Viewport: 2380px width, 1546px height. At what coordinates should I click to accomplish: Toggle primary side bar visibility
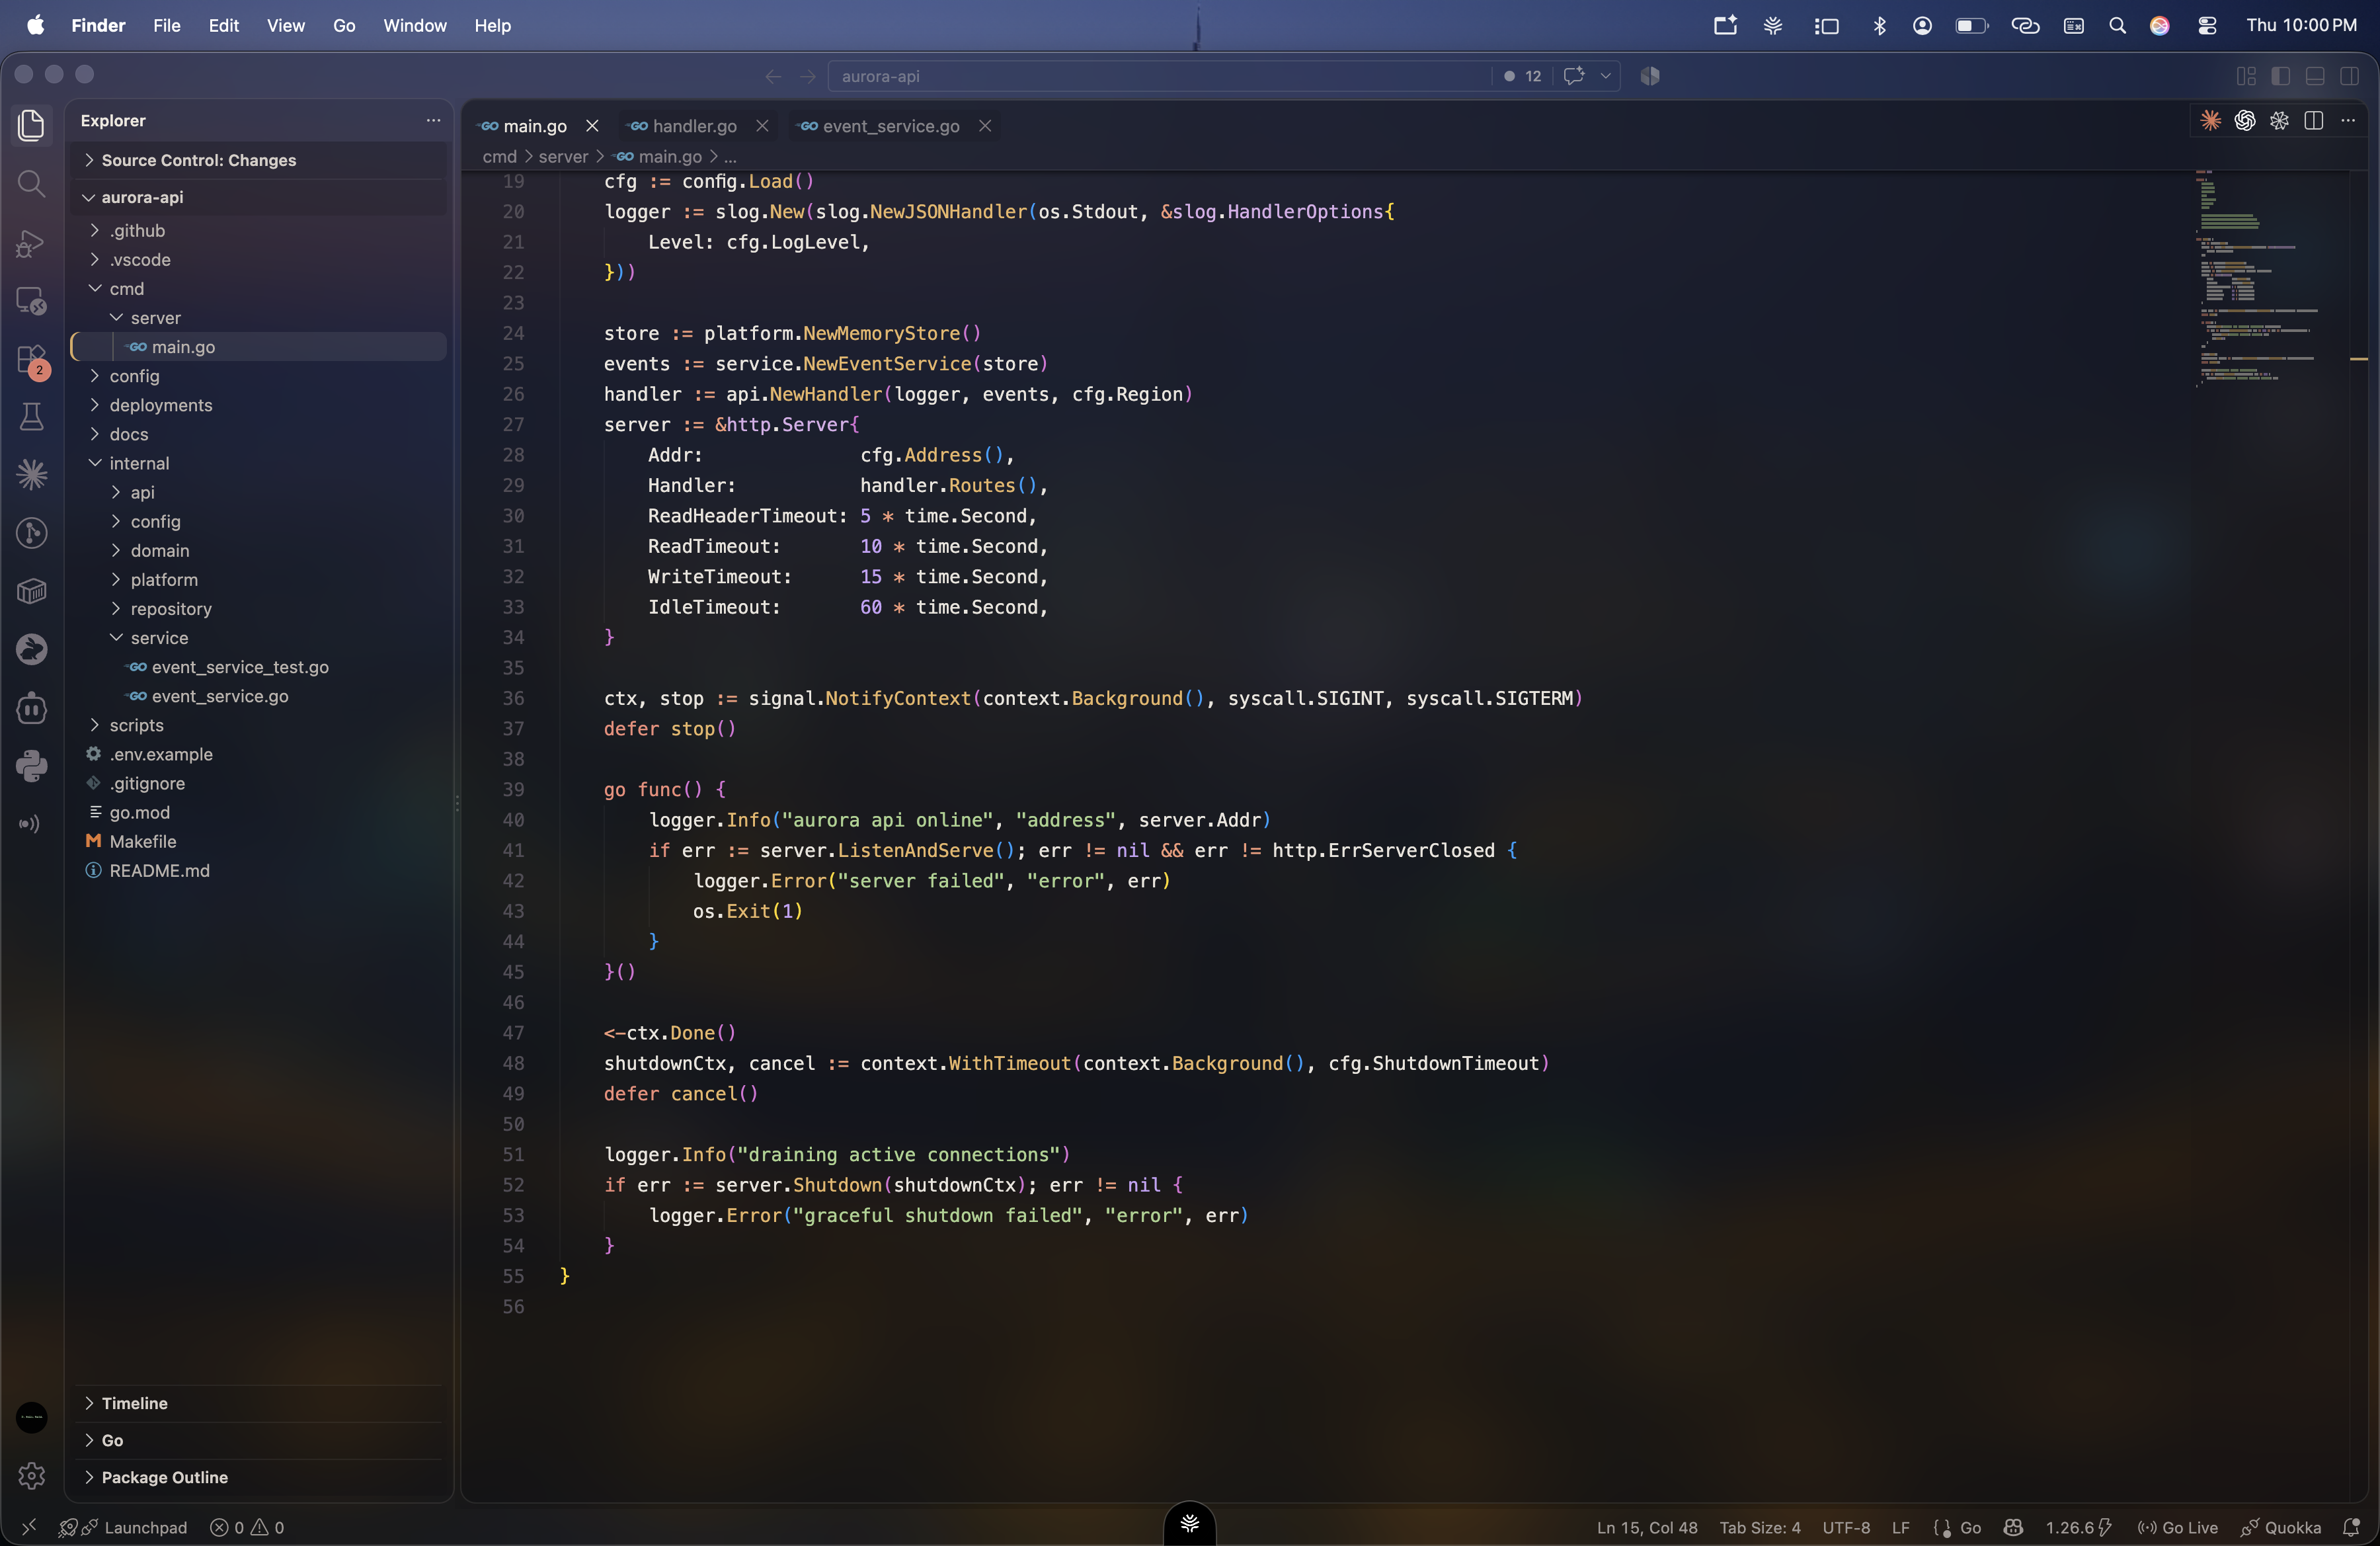coord(2281,76)
